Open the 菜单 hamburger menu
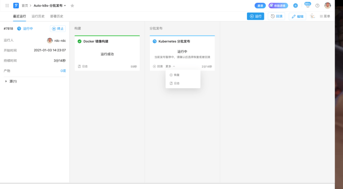 point(325,16)
